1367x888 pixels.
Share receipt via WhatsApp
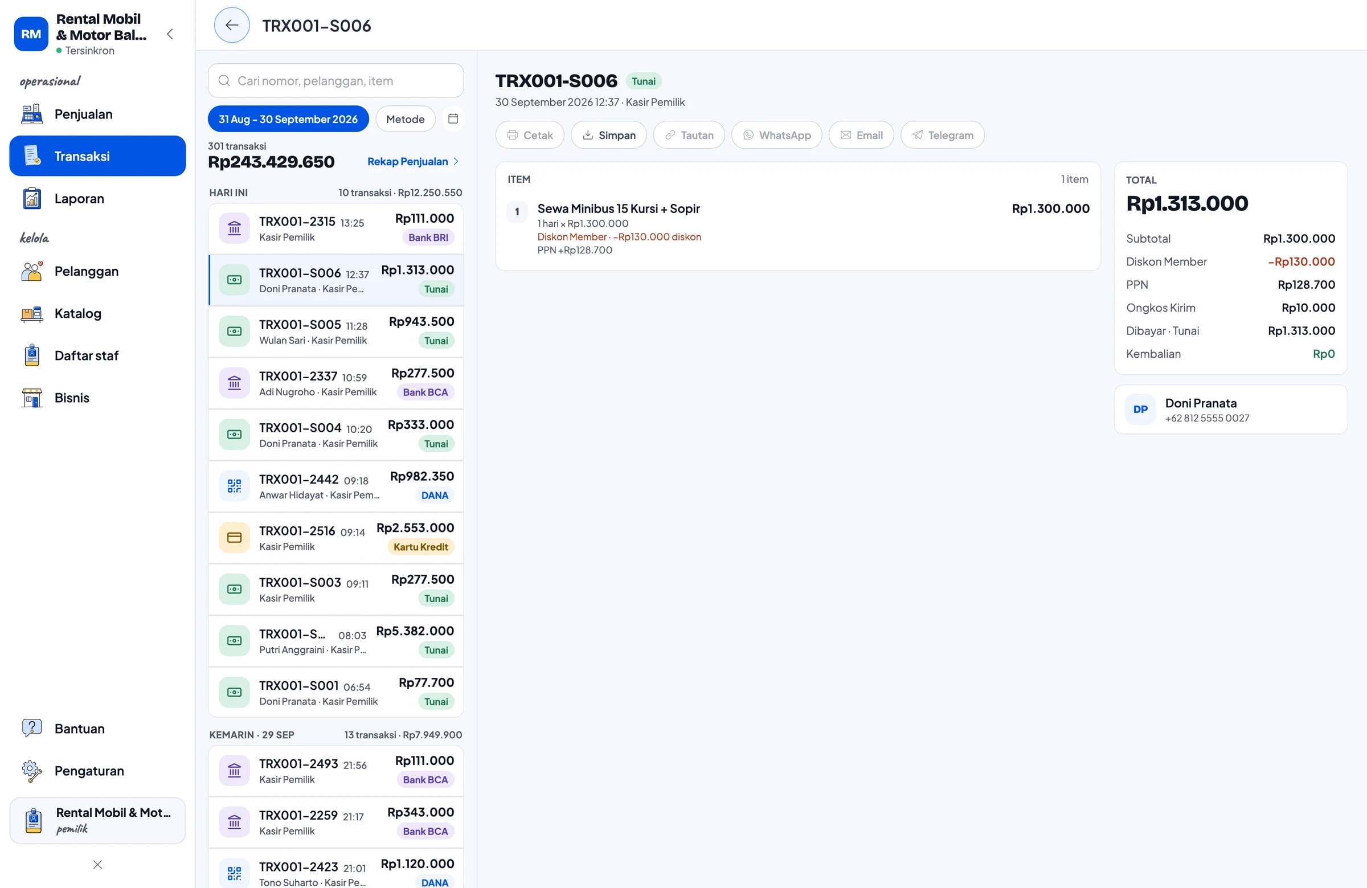click(x=776, y=135)
